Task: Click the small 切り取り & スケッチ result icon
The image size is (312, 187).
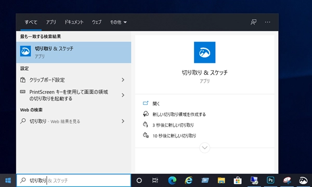Action: pos(25,51)
